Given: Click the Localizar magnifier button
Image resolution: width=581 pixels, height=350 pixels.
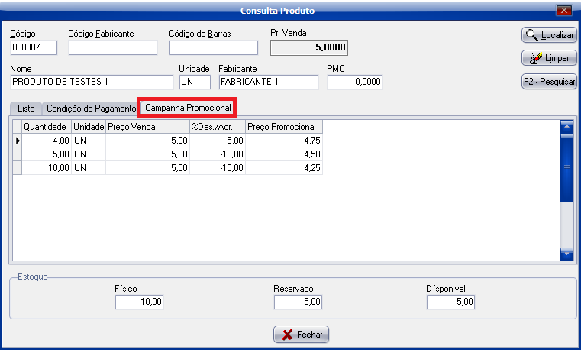Looking at the screenshot, I should (x=549, y=35).
